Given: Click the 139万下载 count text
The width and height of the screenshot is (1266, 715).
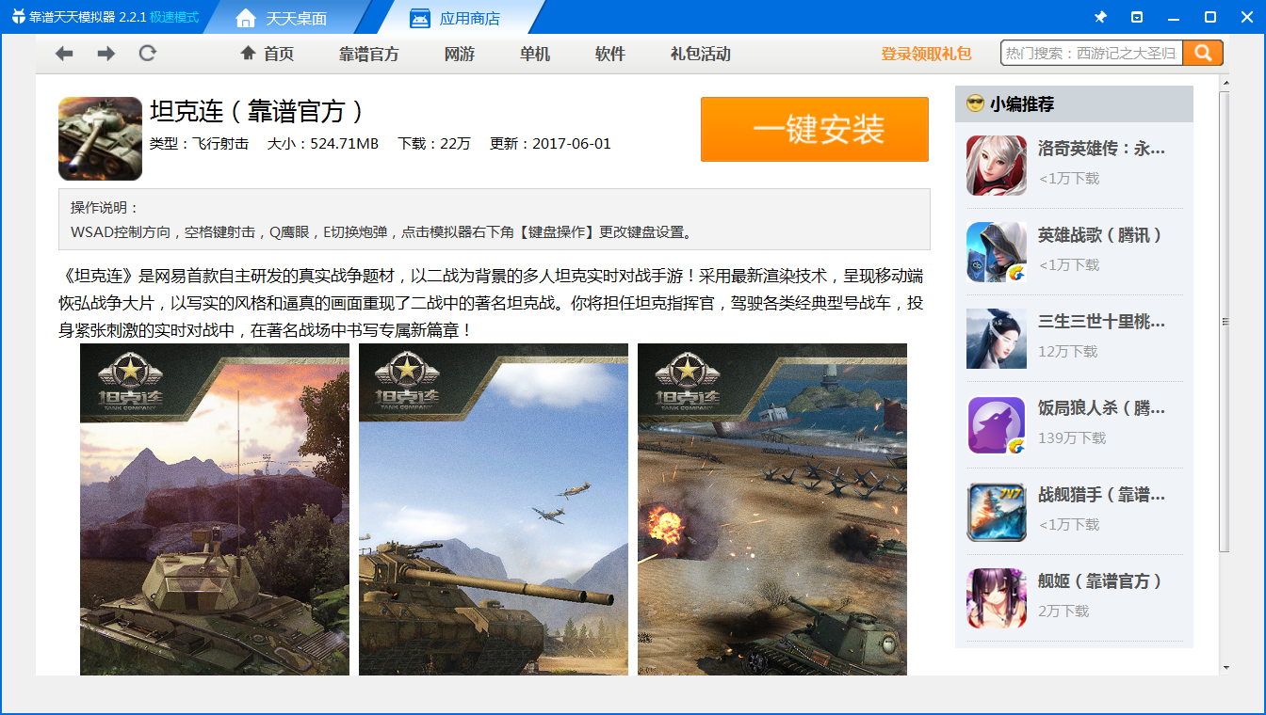Looking at the screenshot, I should tap(1072, 438).
